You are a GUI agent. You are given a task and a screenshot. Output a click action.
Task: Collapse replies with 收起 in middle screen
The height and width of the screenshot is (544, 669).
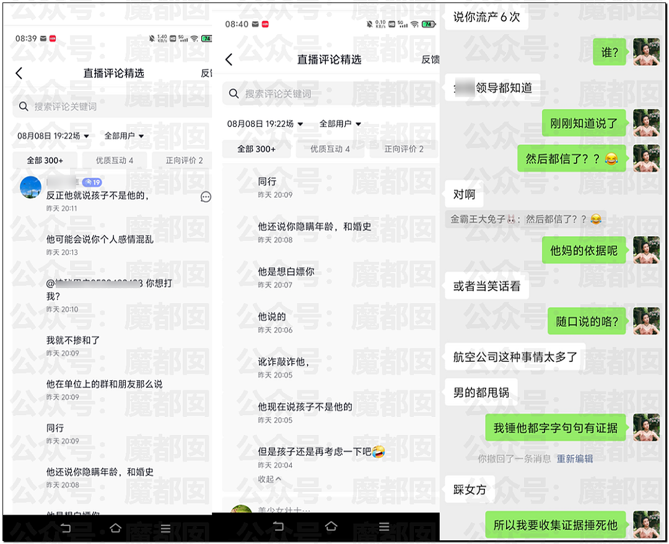click(x=269, y=479)
